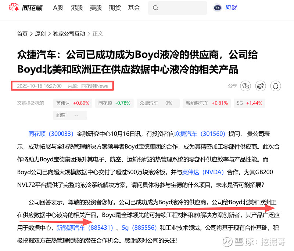Click the 分享 label
The height and width of the screenshot is (251, 294).
click(233, 86)
